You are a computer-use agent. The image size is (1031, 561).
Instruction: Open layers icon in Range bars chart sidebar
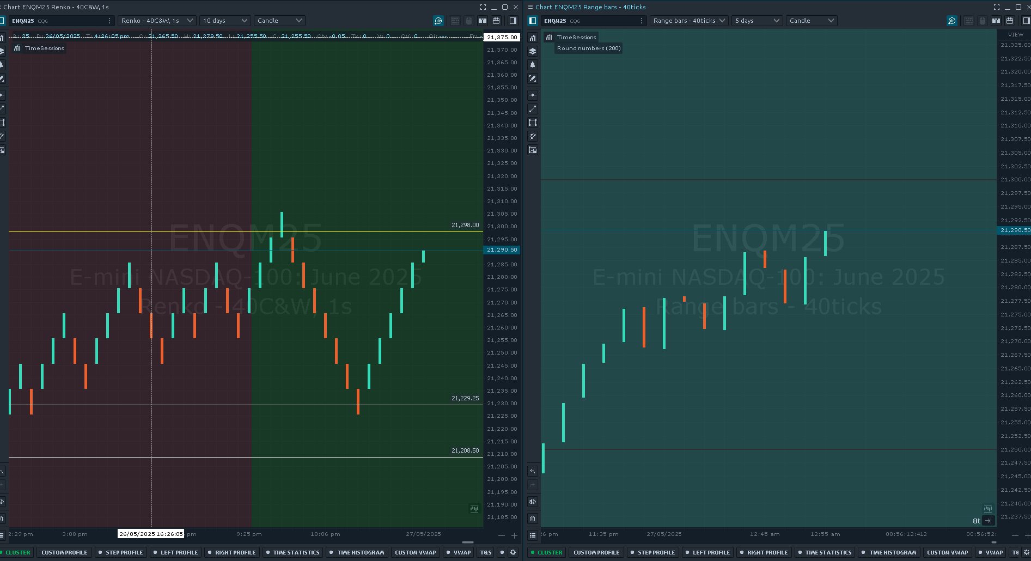point(533,51)
